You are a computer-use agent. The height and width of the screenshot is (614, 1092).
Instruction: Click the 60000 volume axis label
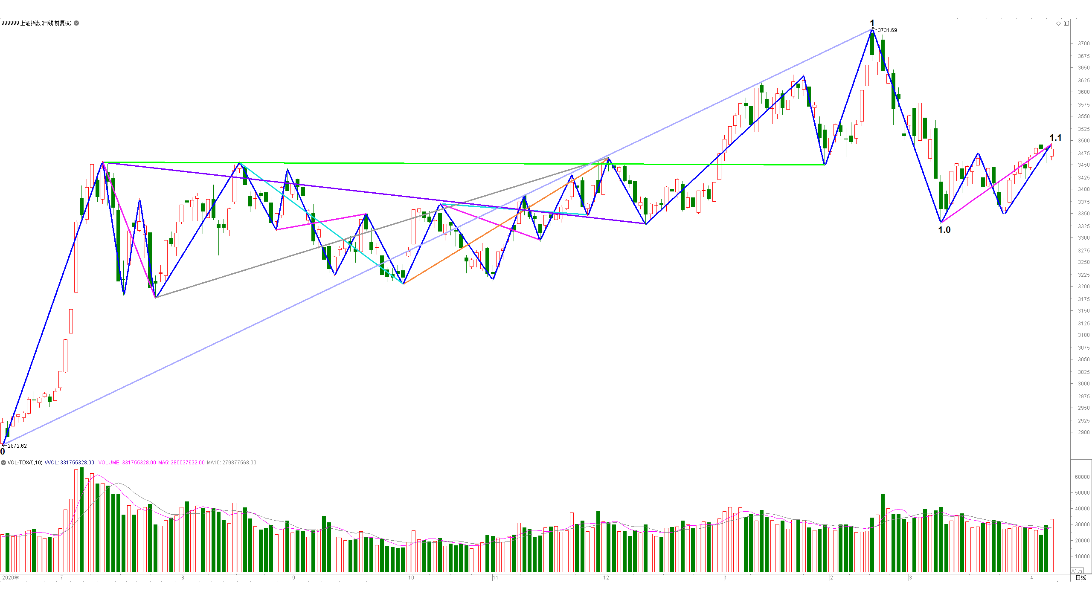tap(1082, 477)
